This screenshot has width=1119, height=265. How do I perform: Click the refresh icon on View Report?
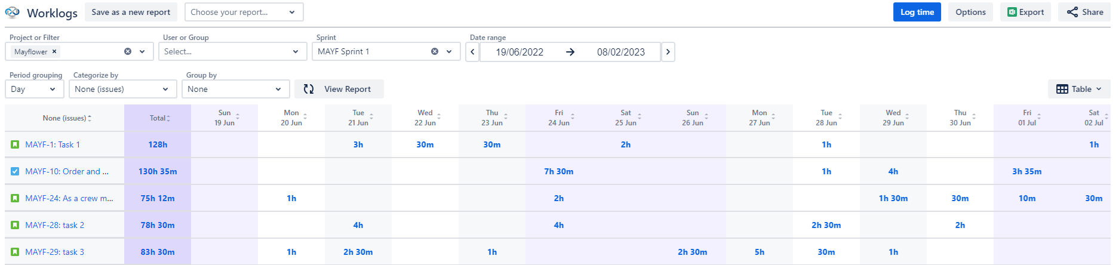(x=309, y=89)
